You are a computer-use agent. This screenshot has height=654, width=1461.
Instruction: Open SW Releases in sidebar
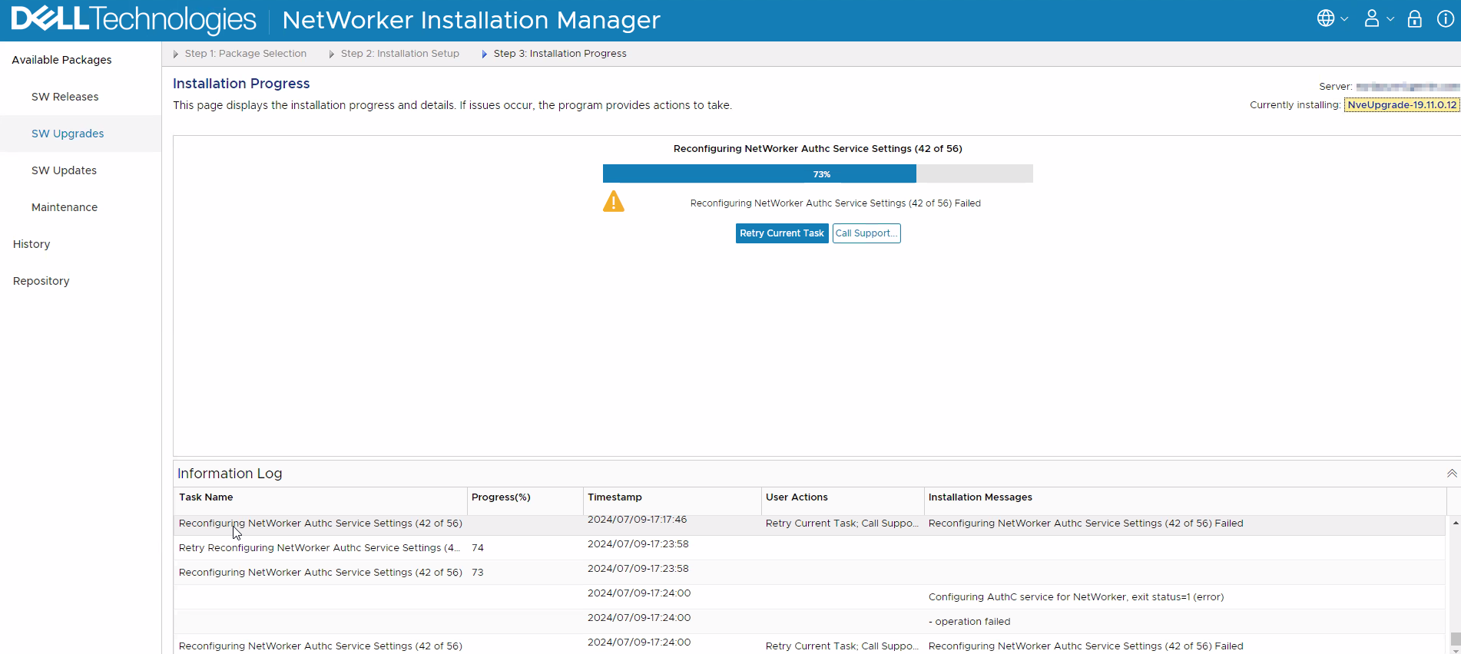pos(65,97)
